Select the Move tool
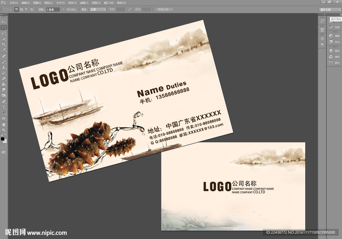342x239 pixels. tap(4, 22)
